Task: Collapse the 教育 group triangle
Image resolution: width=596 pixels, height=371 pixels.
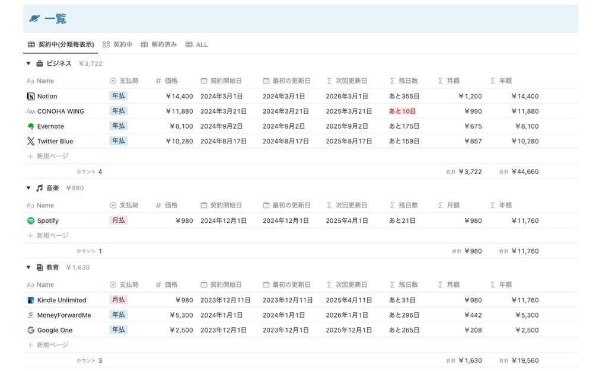Action: [x=28, y=267]
